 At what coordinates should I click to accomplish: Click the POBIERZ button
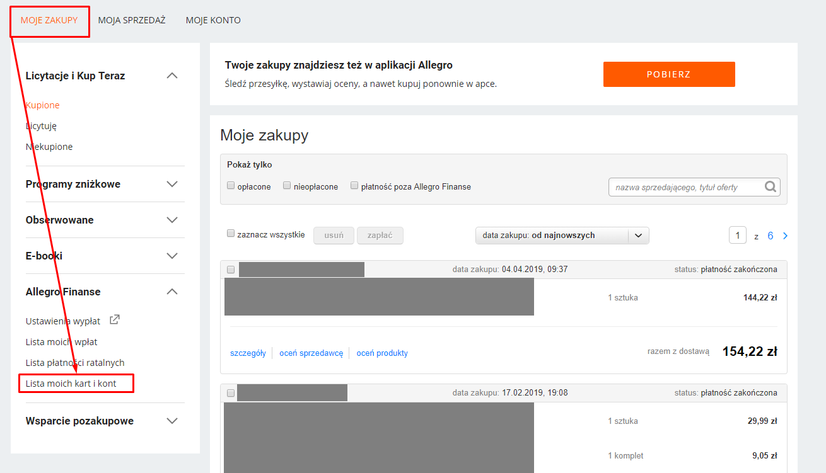tap(669, 74)
